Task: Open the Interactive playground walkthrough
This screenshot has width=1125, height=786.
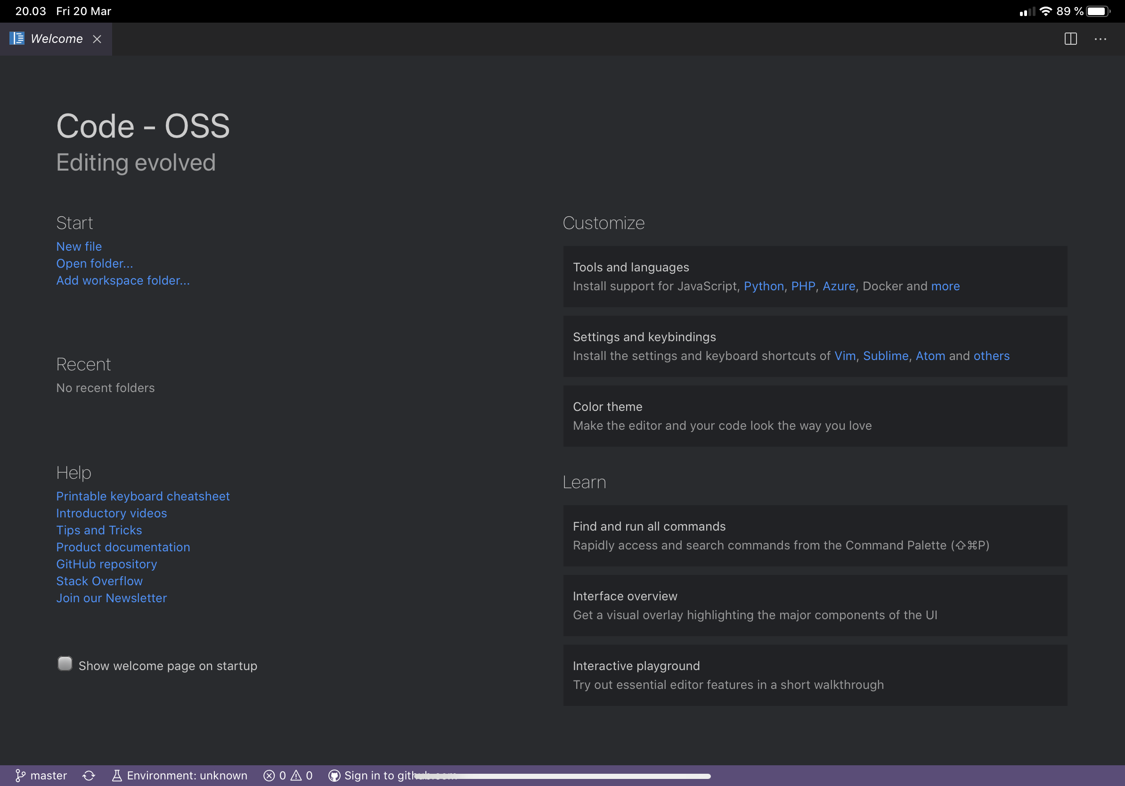Action: (815, 675)
